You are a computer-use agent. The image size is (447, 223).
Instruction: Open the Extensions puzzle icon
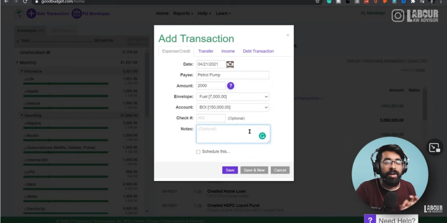[x=413, y=1]
